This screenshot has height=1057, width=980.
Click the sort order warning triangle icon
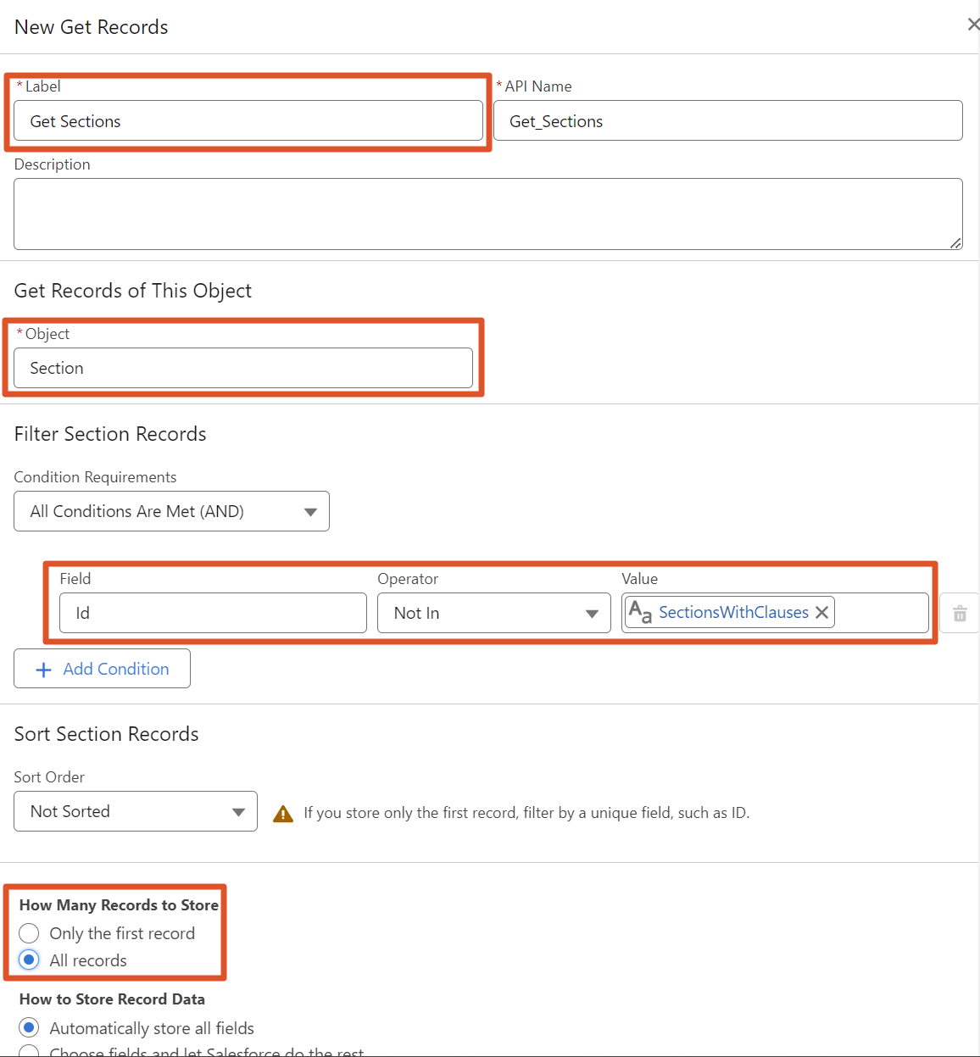click(283, 814)
